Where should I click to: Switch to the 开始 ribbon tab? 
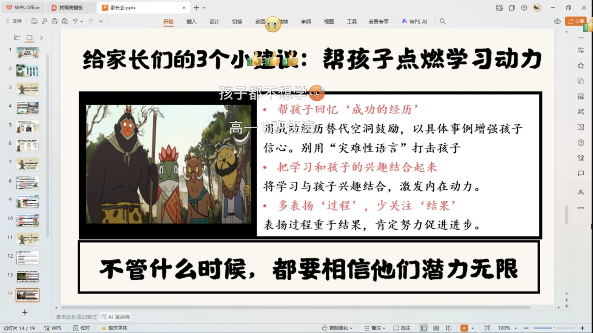168,22
